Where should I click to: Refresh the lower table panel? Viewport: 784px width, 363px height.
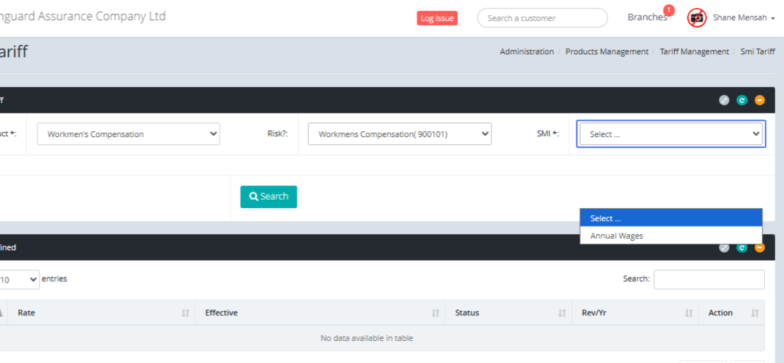coord(742,247)
